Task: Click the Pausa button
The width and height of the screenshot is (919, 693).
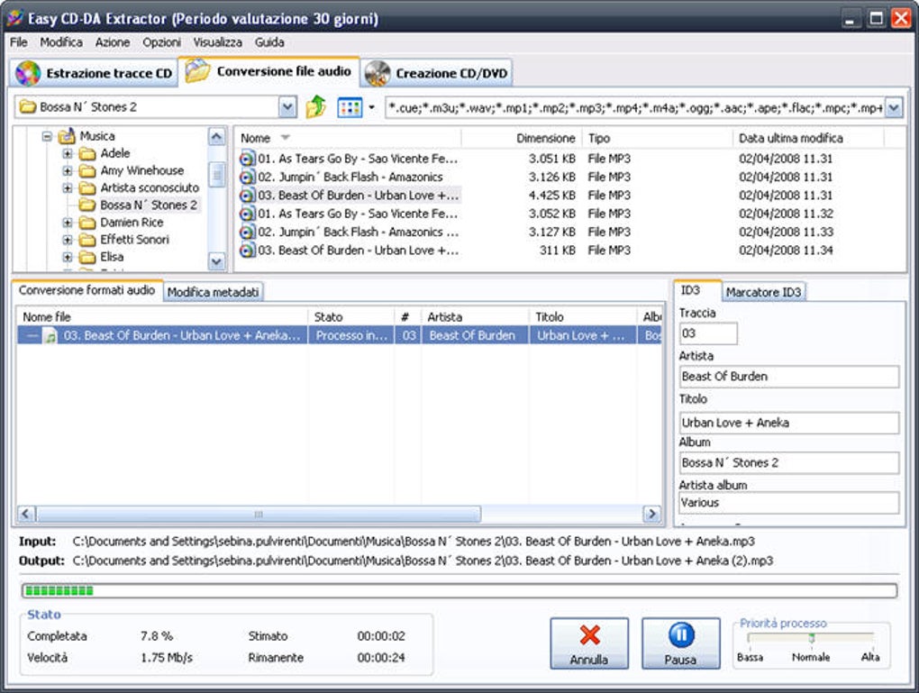Action: 680,643
